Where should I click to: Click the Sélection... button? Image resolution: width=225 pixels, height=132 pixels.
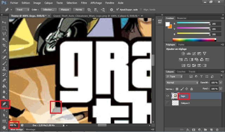49,10
